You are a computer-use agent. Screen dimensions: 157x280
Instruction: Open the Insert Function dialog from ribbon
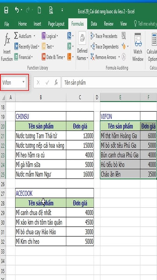click(x=7, y=47)
